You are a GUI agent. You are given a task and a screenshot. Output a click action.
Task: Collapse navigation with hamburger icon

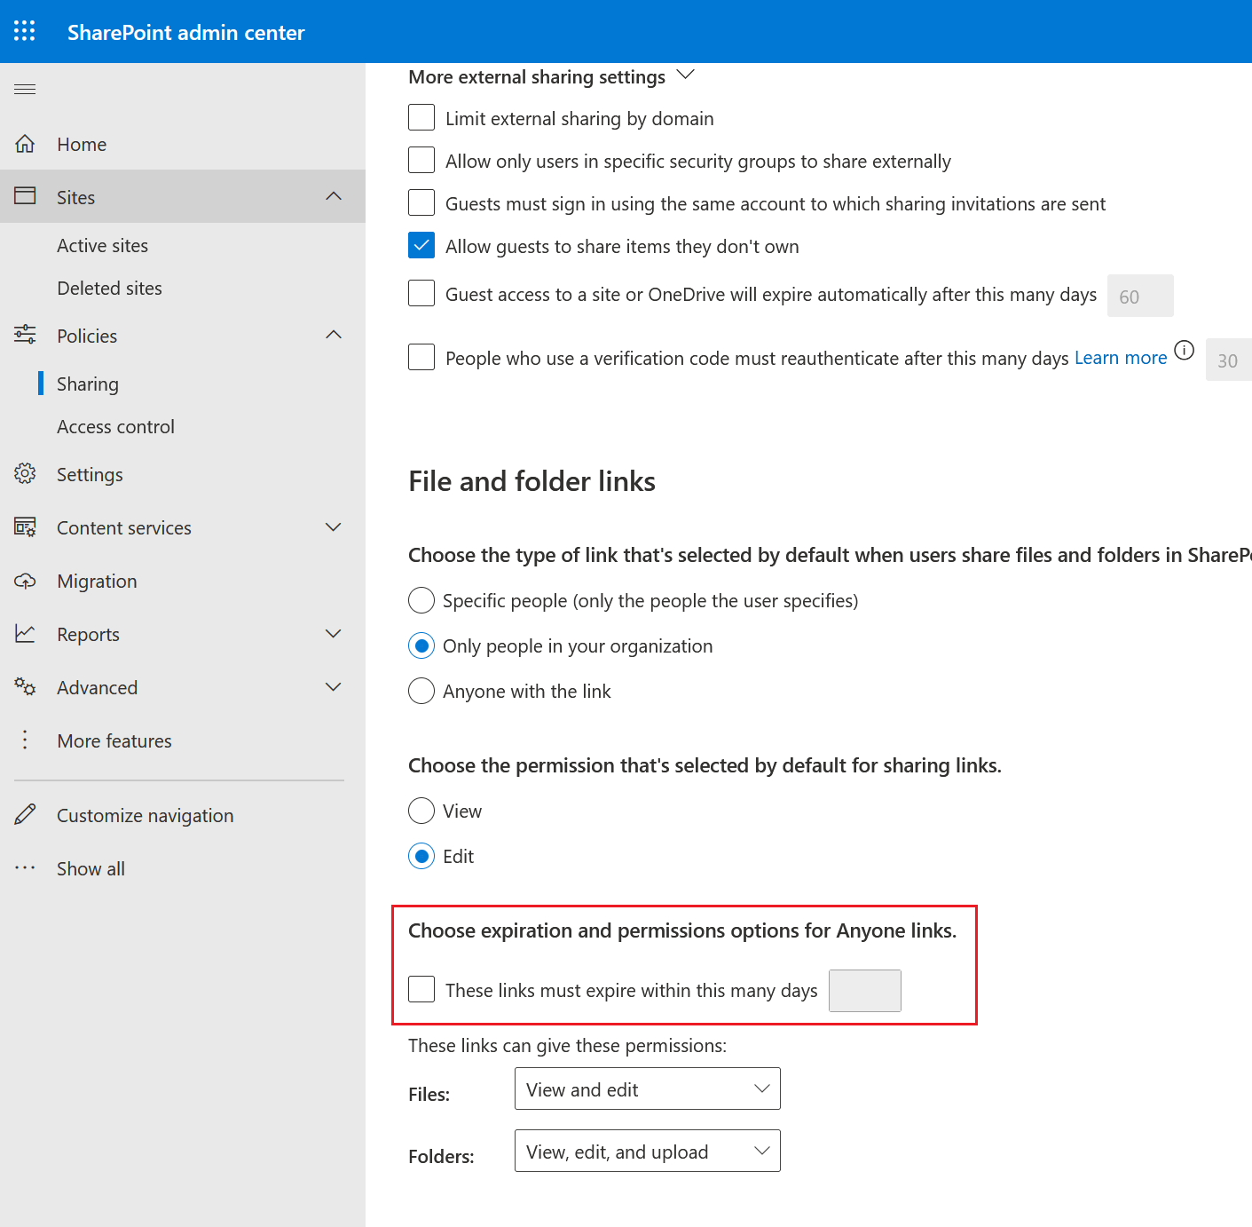(25, 89)
